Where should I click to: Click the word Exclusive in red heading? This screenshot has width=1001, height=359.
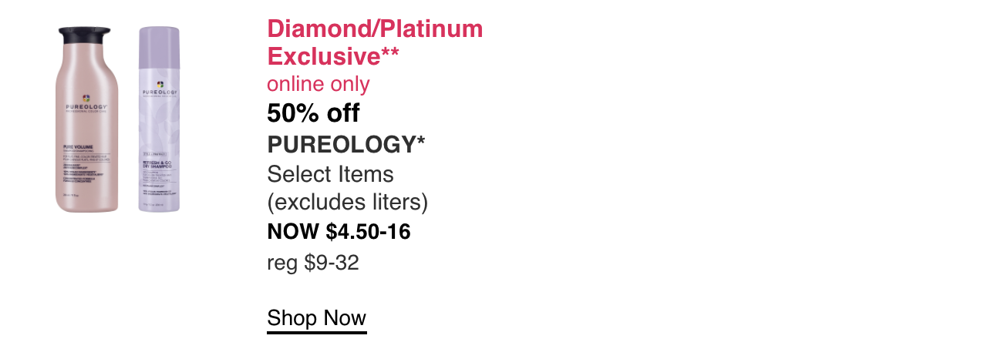[322, 56]
